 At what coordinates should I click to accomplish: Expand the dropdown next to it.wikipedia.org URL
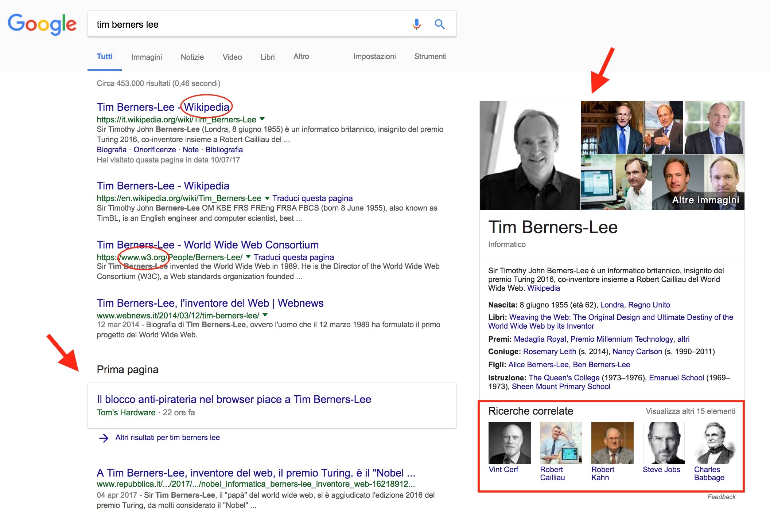[262, 119]
